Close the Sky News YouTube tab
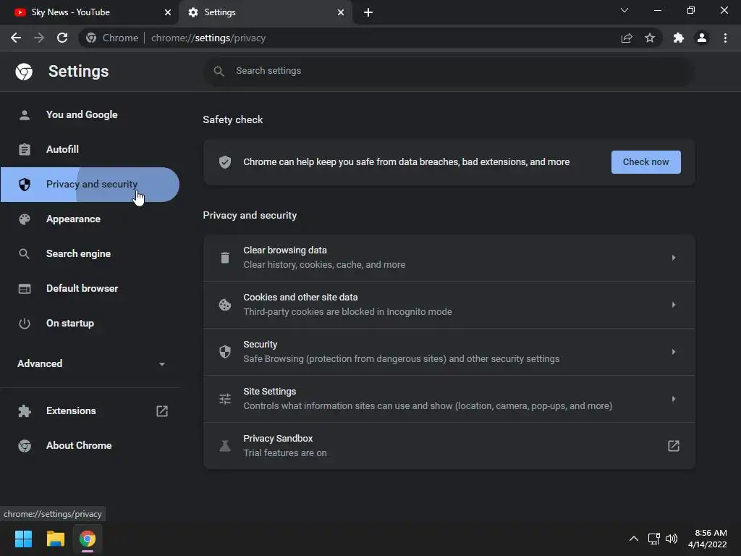The width and height of the screenshot is (741, 556). click(x=168, y=12)
